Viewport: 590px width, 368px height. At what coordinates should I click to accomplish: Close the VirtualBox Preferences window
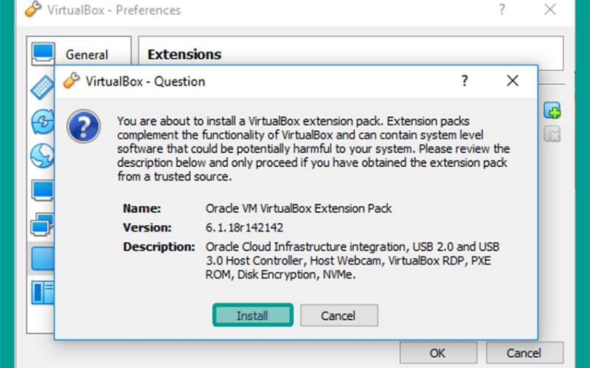(550, 10)
